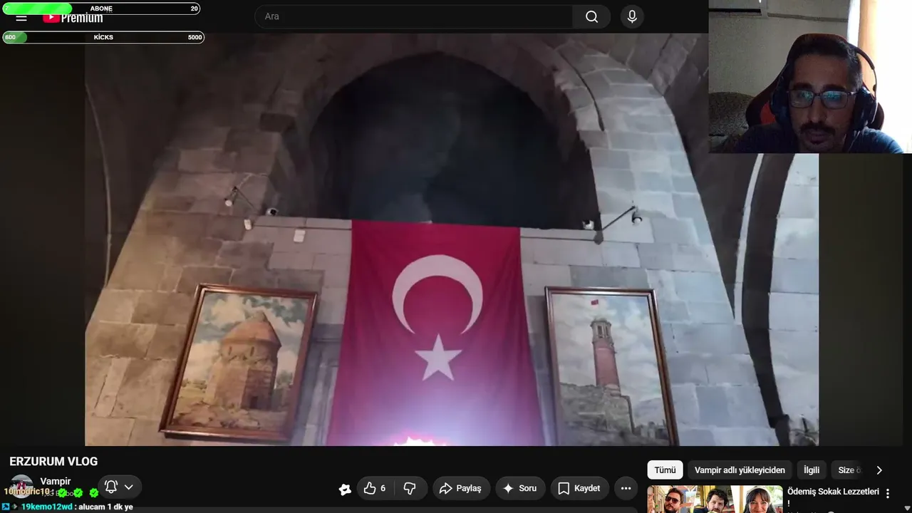The height and width of the screenshot is (513, 912).
Task: Like the ERZURUM VLOG video
Action: click(375, 488)
